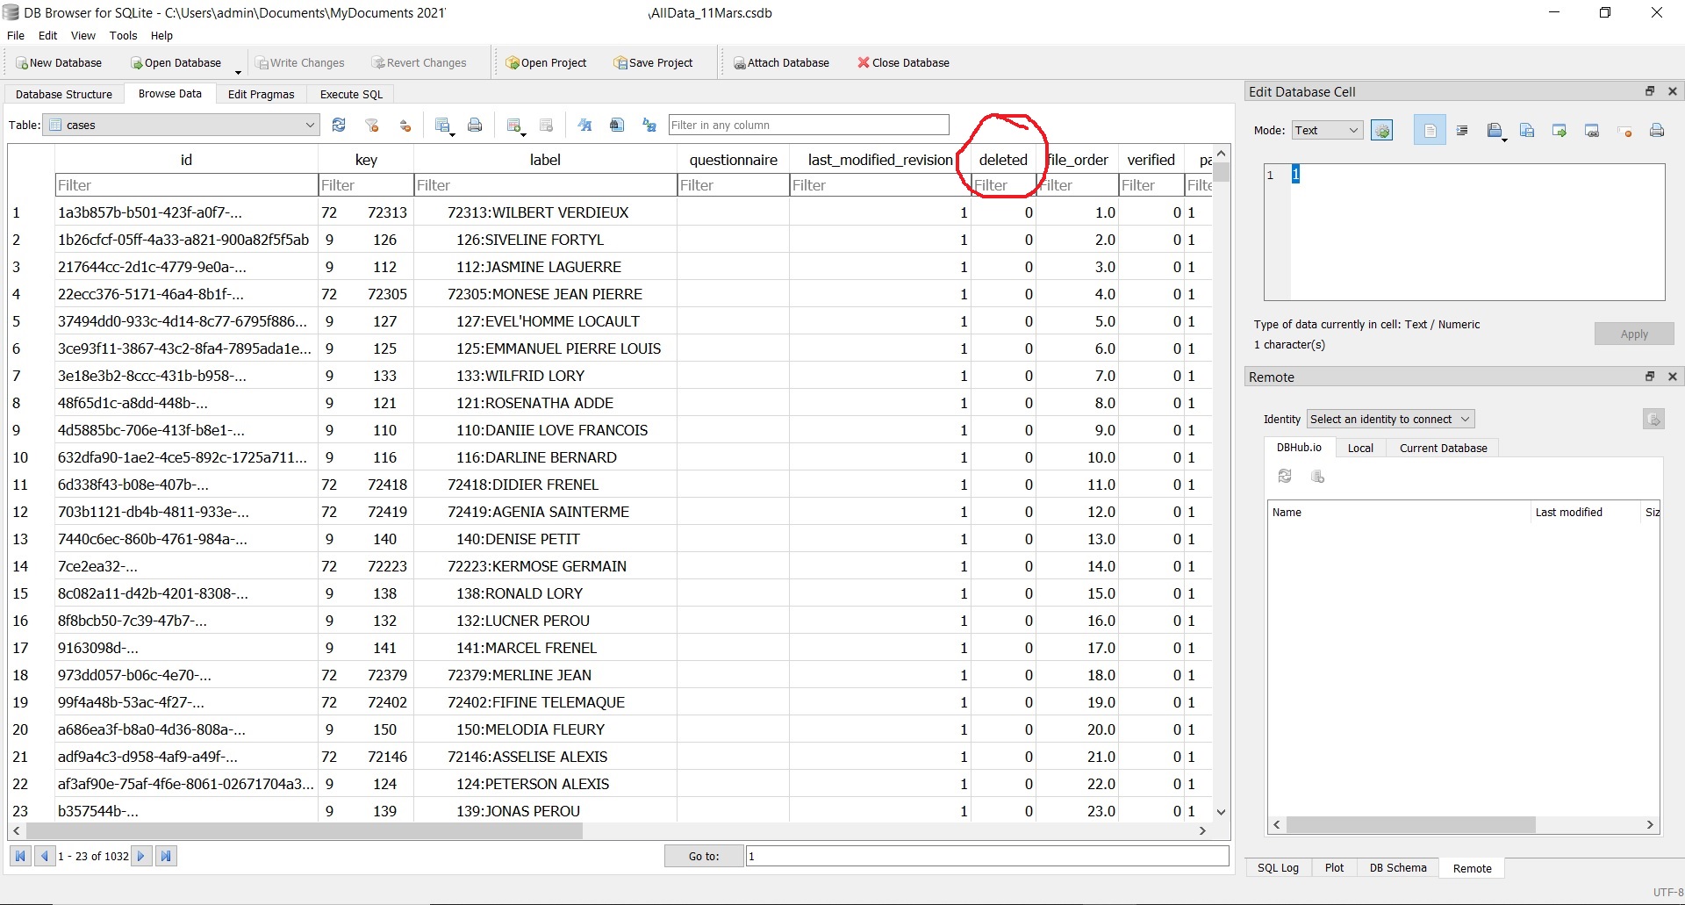Toggle word wrap in cell editor
The image size is (1685, 905).
(x=1430, y=131)
